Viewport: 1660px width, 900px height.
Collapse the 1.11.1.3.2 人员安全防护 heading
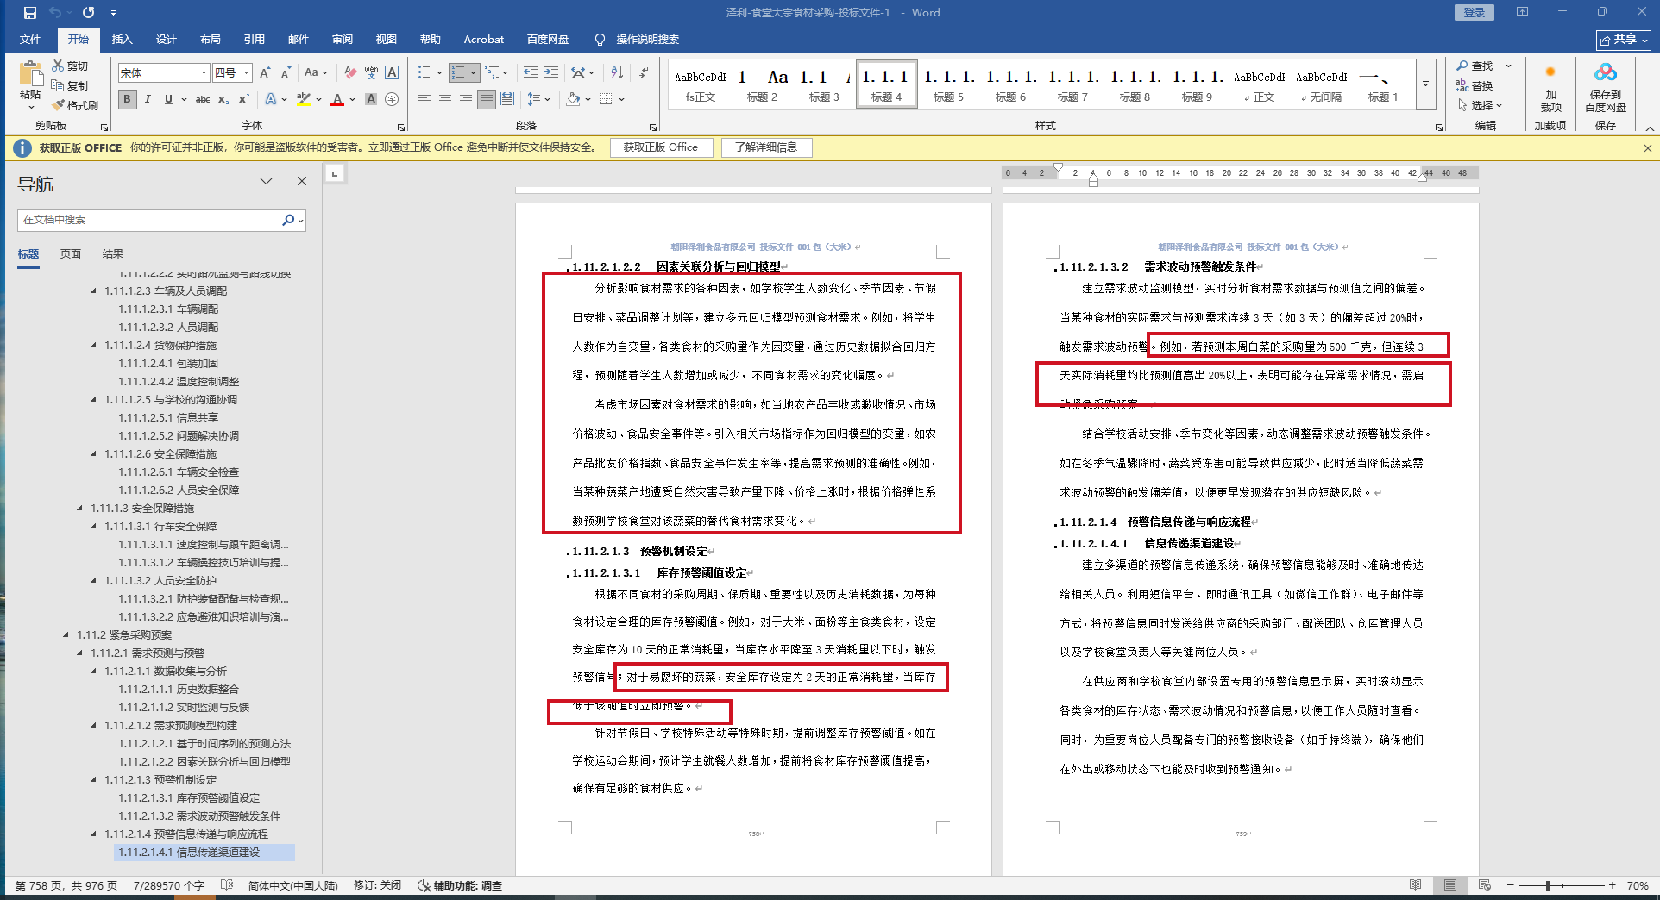(x=94, y=580)
